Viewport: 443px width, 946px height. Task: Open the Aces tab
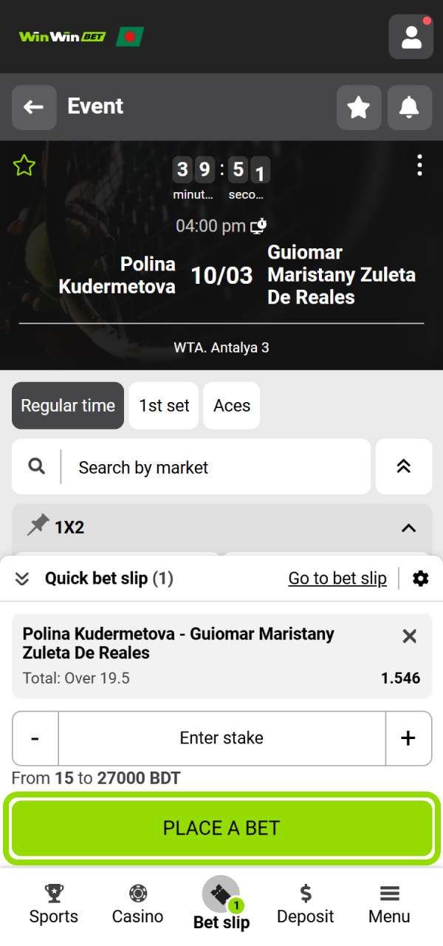(x=231, y=405)
